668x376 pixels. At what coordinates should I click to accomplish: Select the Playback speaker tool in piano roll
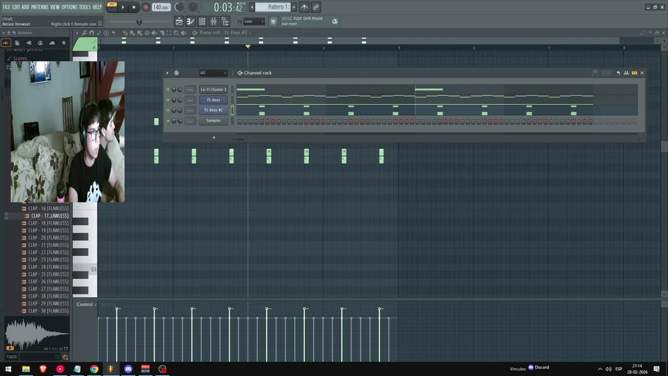[183, 33]
